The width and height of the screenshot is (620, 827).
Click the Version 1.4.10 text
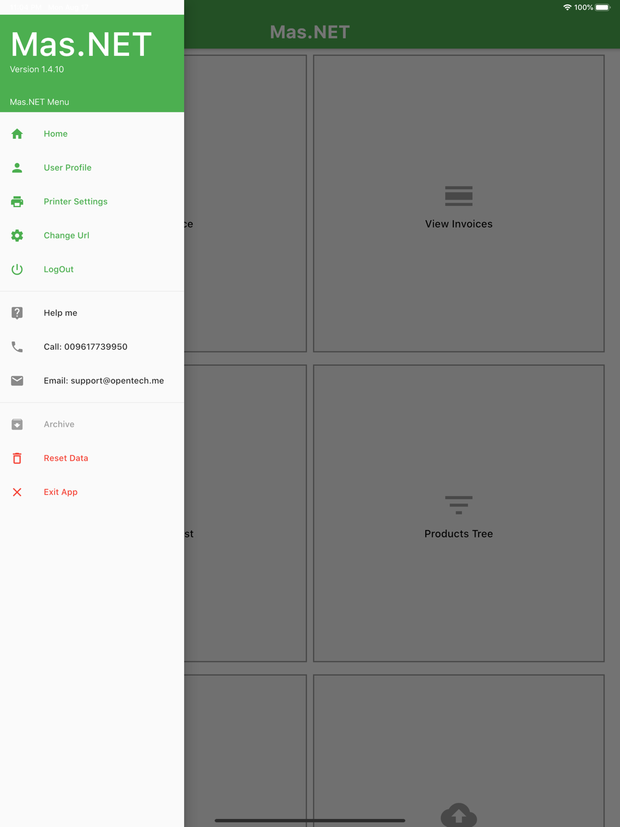pos(37,69)
